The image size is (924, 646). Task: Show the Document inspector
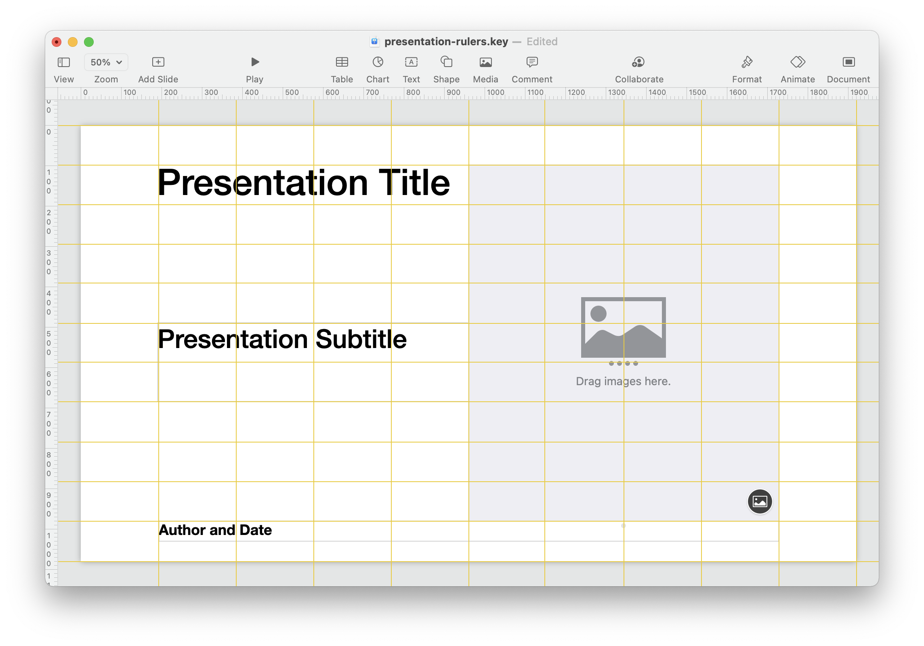click(x=848, y=63)
